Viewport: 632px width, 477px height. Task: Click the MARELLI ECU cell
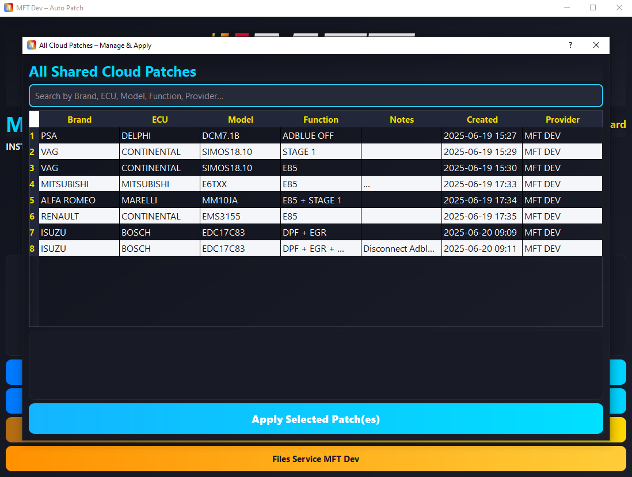pyautogui.click(x=159, y=200)
